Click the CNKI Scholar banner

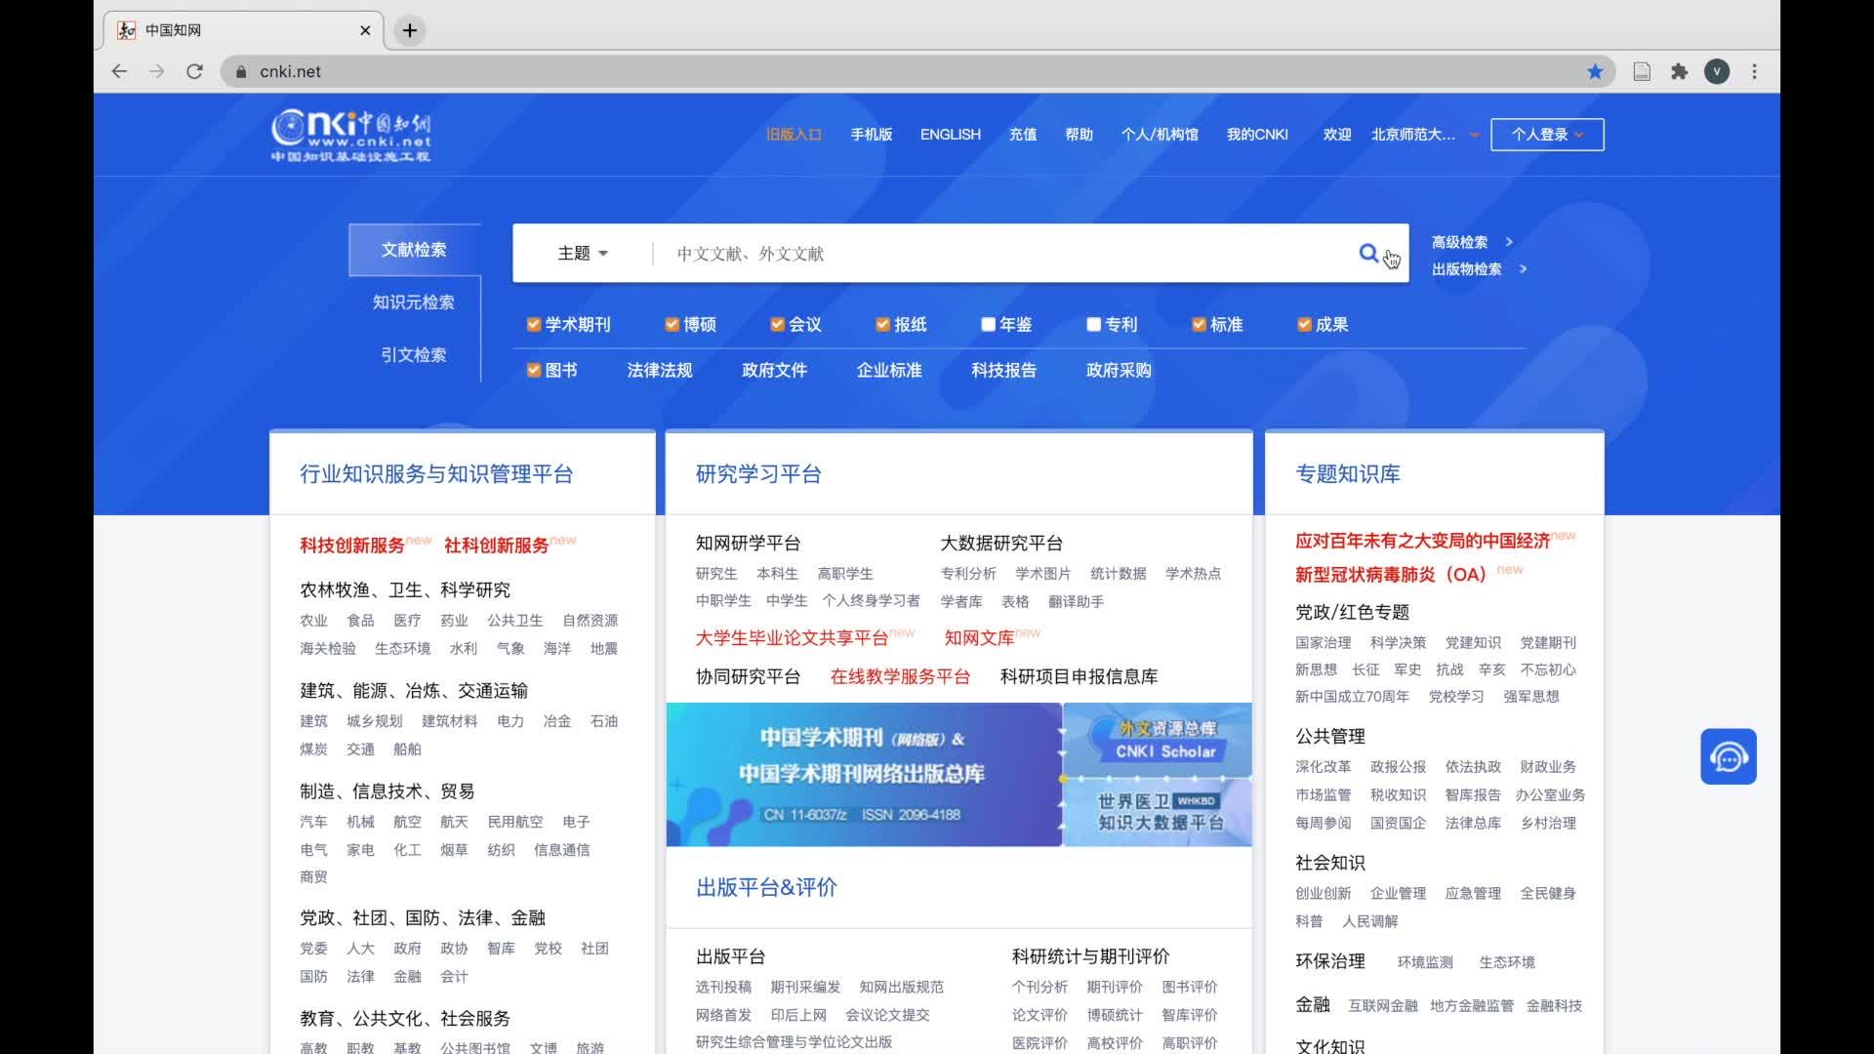coord(1160,740)
